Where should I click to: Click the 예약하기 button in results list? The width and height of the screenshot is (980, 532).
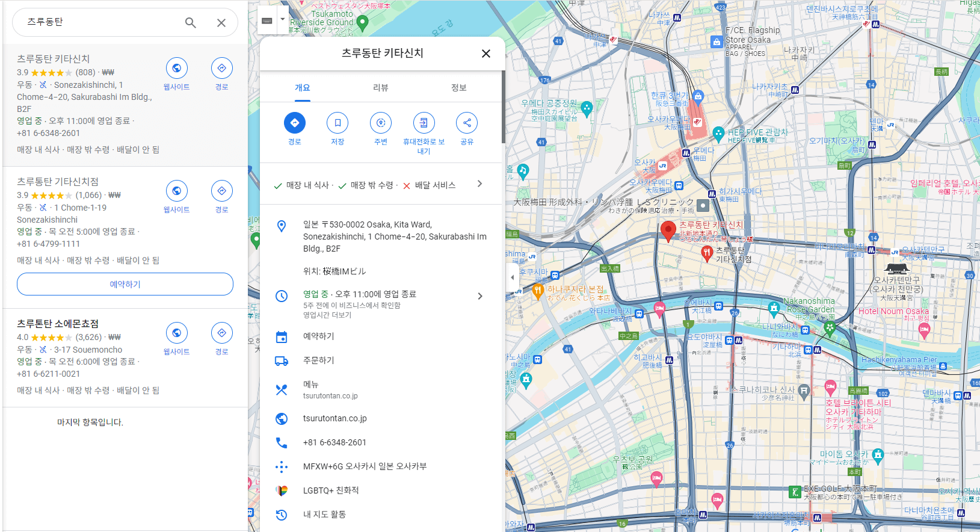tap(125, 284)
